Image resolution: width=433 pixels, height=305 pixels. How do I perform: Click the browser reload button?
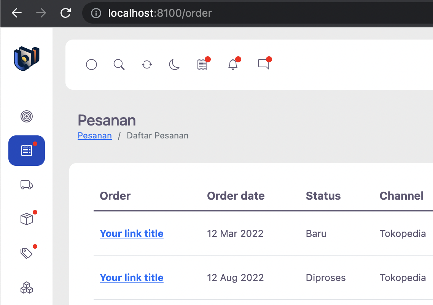point(66,13)
